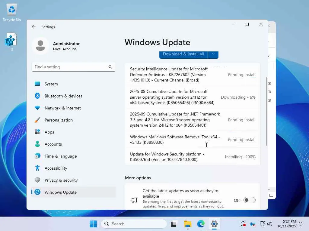Click the Download & install all button

click(x=183, y=54)
